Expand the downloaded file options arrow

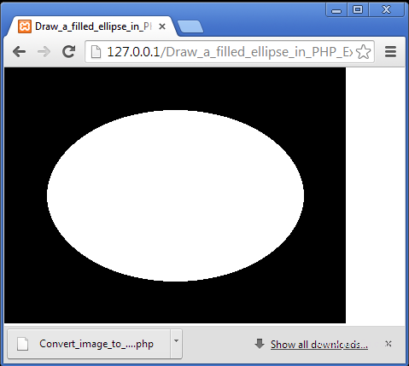point(176,340)
